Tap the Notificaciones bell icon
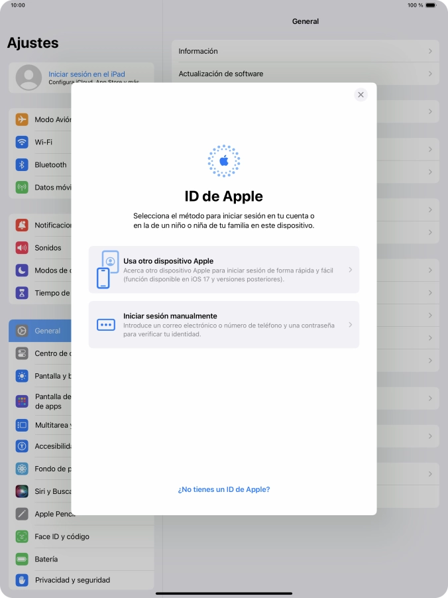Screen dimensions: 448x598 click(22, 225)
